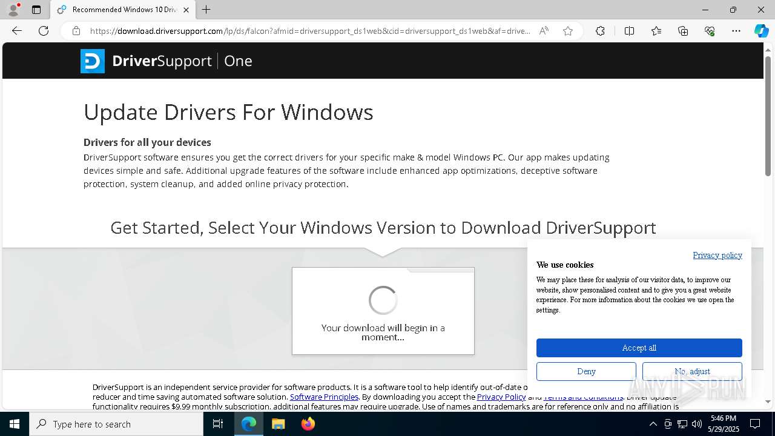This screenshot has width=775, height=436.
Task: Open Collections panel
Action: (683, 31)
